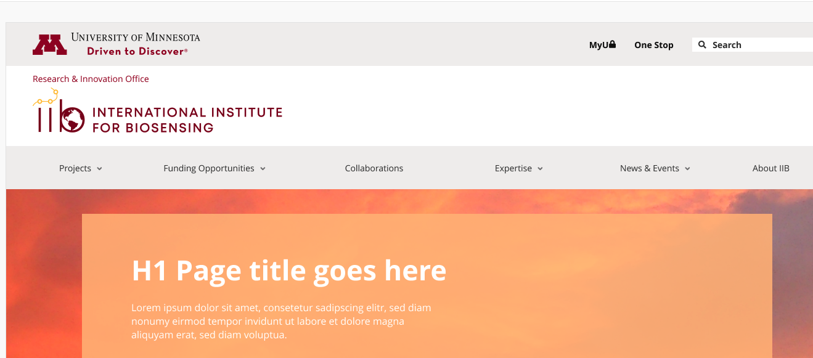This screenshot has height=358, width=813.
Task: Click the University of Minnesota wordmark text
Action: (136, 38)
